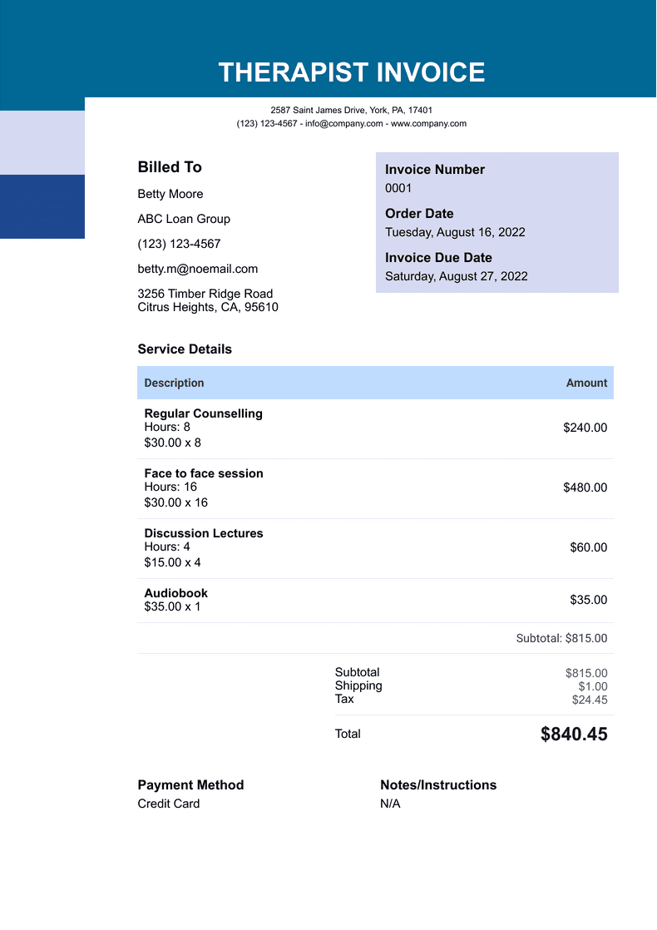Select the Face to face session item
The width and height of the screenshot is (657, 930).
point(204,473)
